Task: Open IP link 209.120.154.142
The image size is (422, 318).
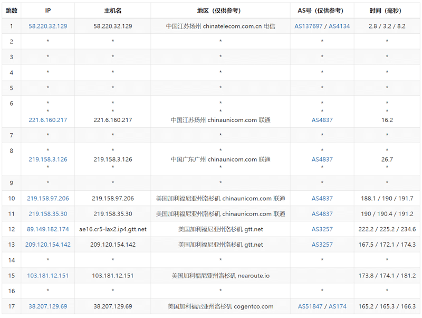Action: pyautogui.click(x=48, y=245)
